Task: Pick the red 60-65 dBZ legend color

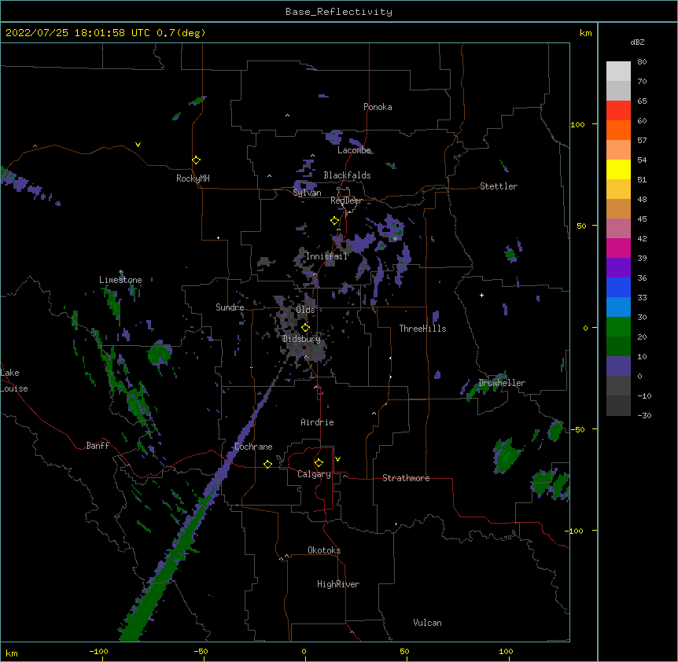Action: click(618, 111)
